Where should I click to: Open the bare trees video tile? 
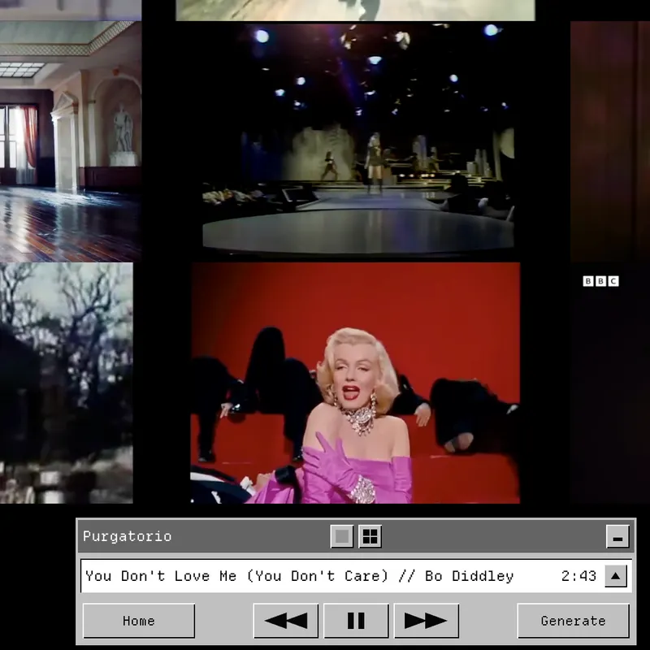pos(67,383)
